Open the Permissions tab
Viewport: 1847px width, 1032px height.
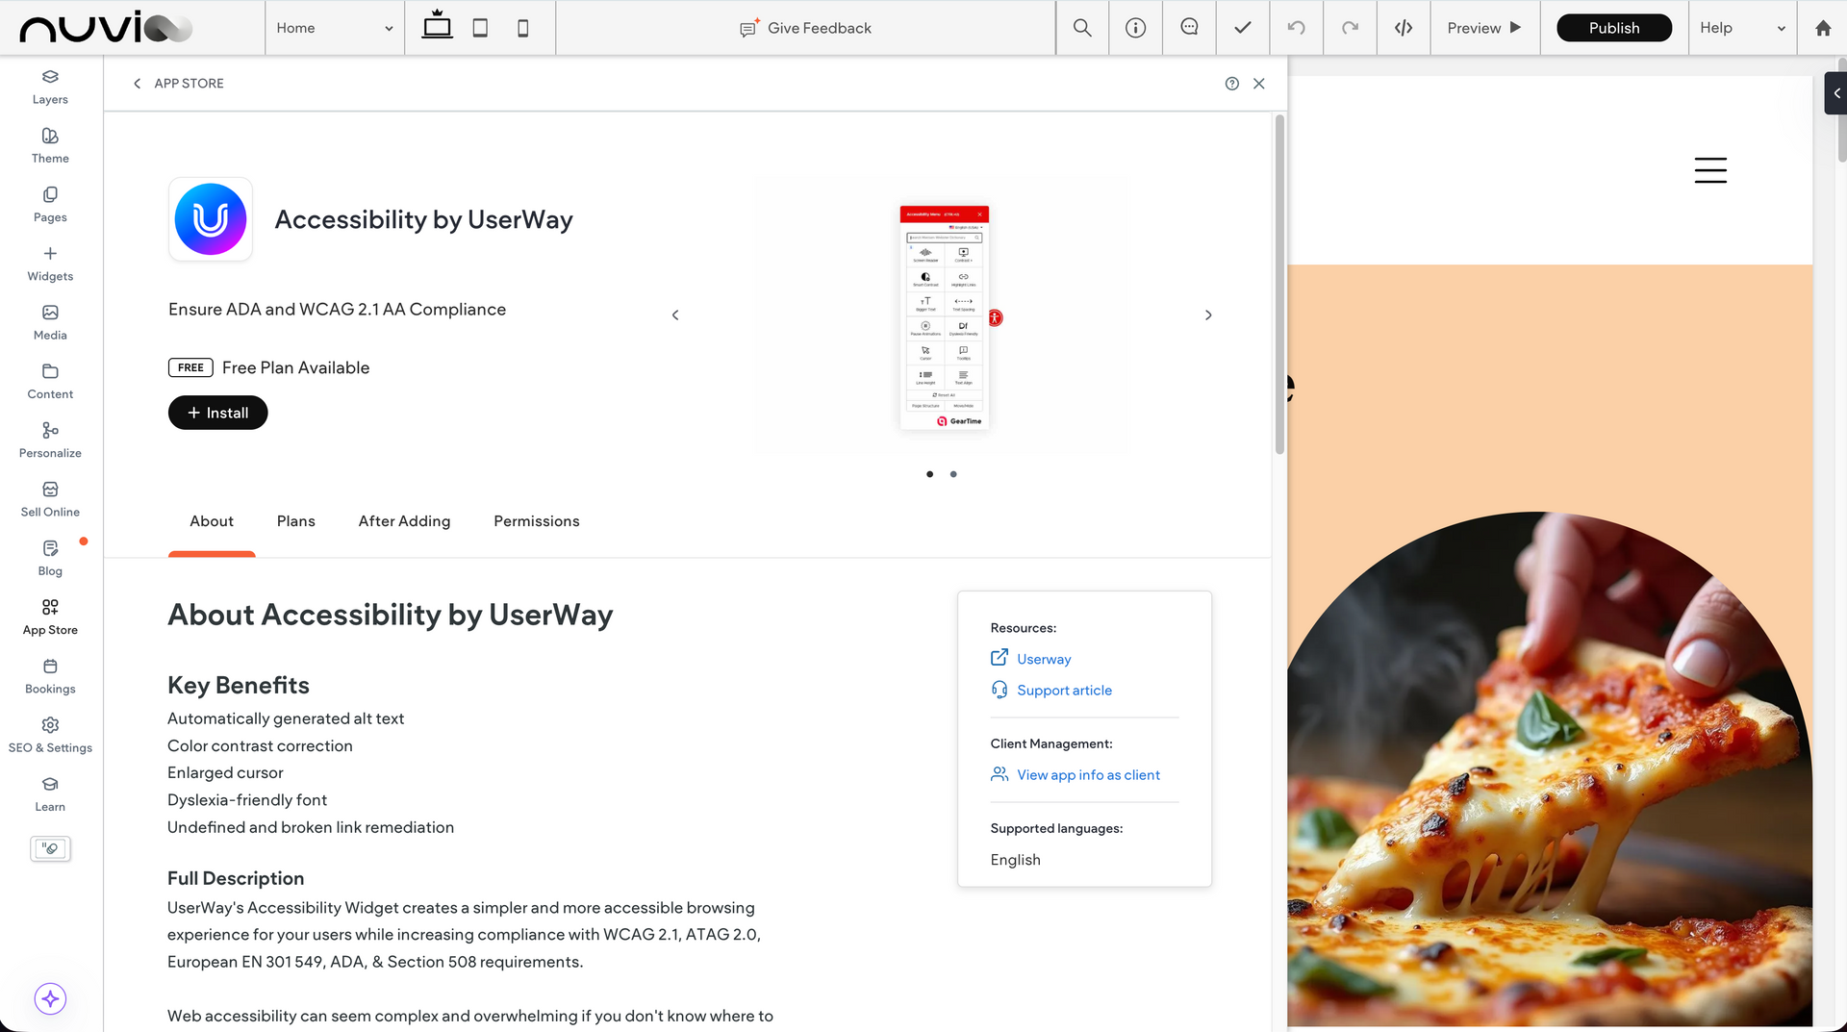coord(536,520)
